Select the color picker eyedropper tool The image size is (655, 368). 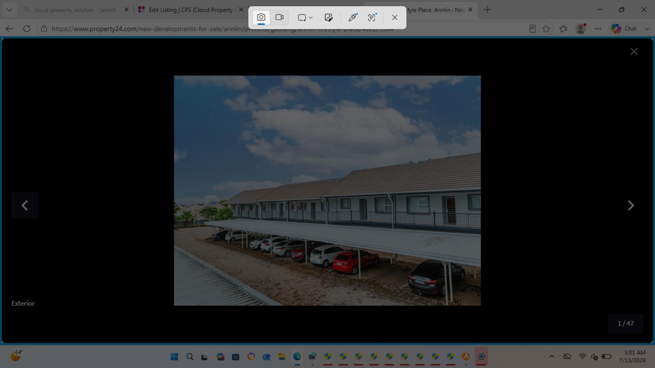coord(353,17)
